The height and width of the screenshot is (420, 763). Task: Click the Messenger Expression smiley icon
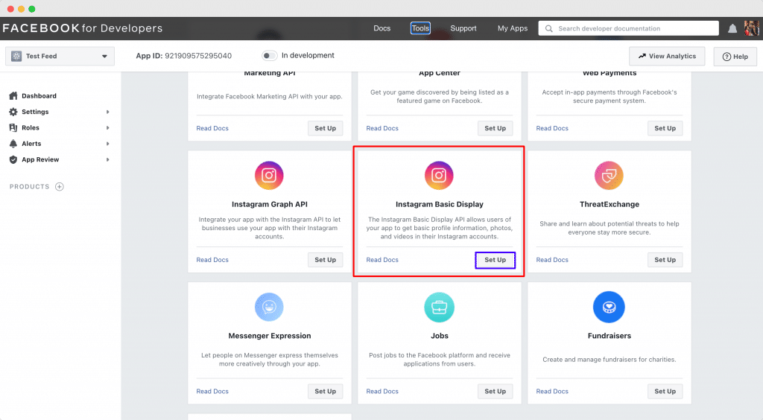pos(269,307)
